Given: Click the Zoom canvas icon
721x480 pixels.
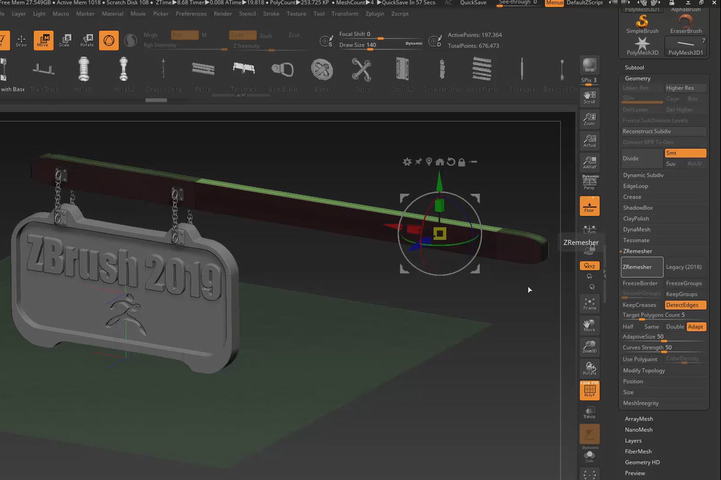Looking at the screenshot, I should point(589,119).
